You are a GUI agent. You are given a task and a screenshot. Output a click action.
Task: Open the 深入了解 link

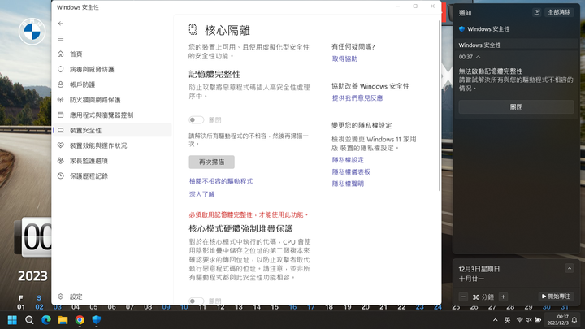pyautogui.click(x=201, y=194)
